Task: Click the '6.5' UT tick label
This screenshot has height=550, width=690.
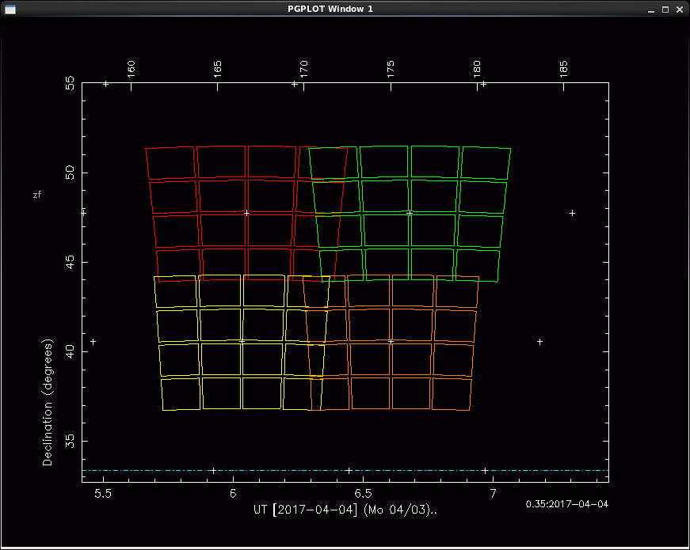Action: coord(363,494)
